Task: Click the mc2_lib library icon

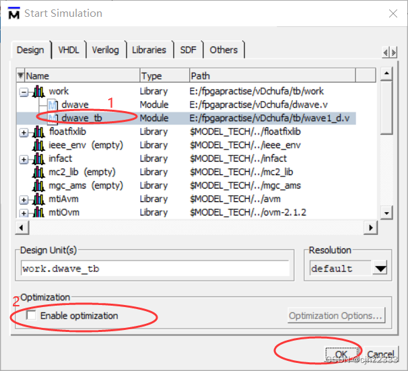Action: (x=38, y=172)
